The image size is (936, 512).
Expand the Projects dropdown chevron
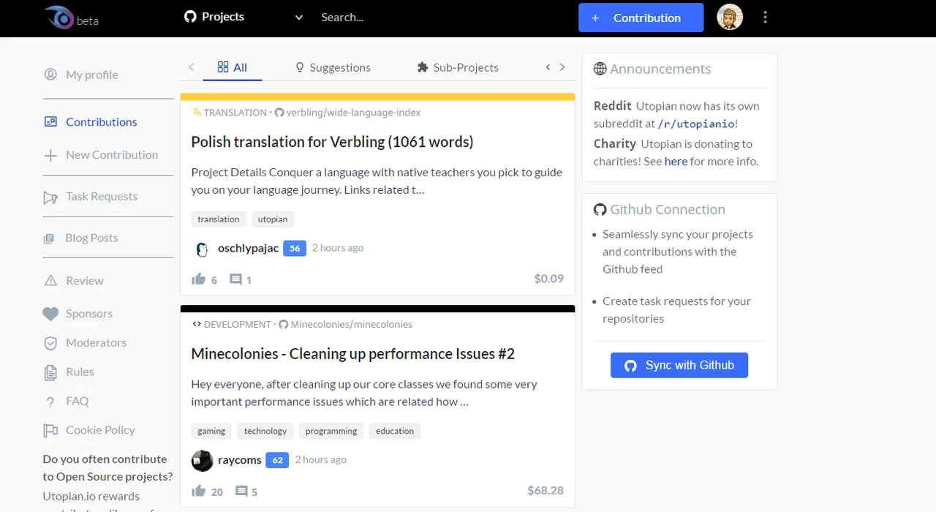tap(298, 18)
